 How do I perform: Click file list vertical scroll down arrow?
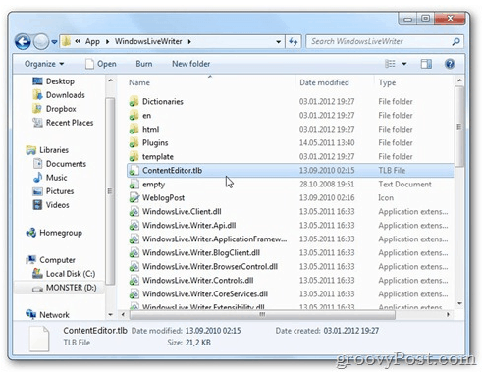[459, 303]
